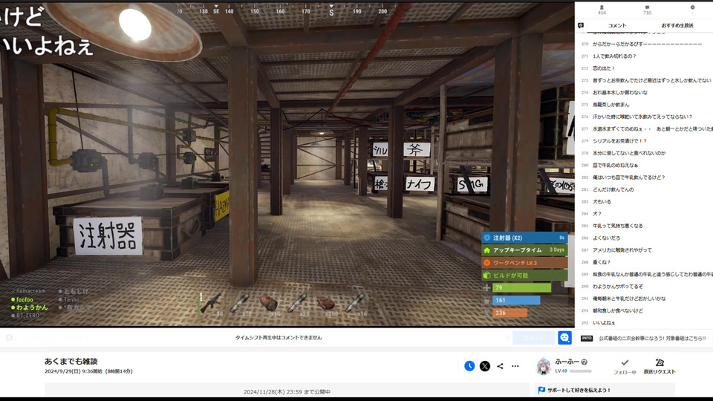
Task: Select comment 271 1人で飲み切れるの?
Action: tap(614, 56)
